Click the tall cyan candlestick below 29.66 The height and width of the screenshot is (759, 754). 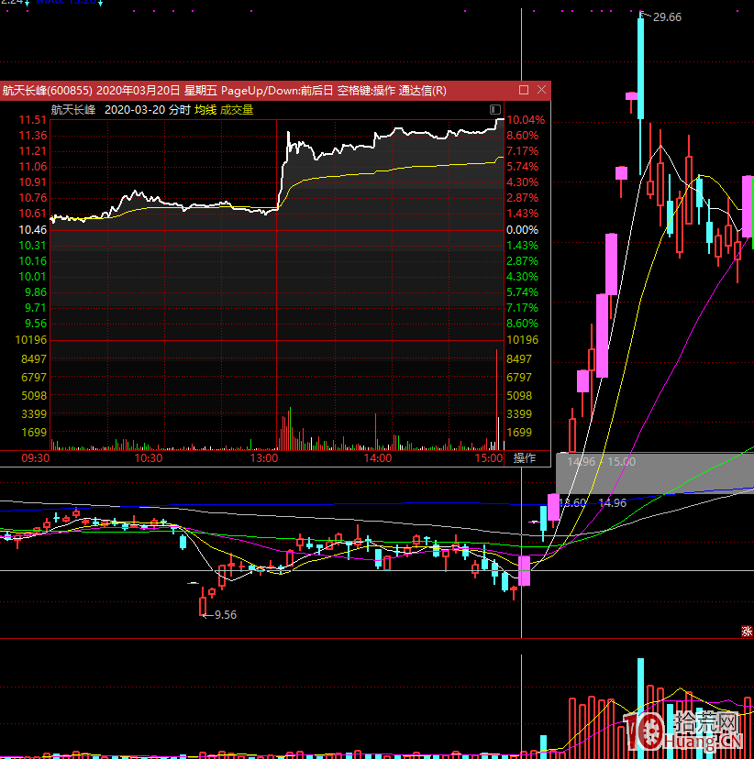click(x=640, y=69)
